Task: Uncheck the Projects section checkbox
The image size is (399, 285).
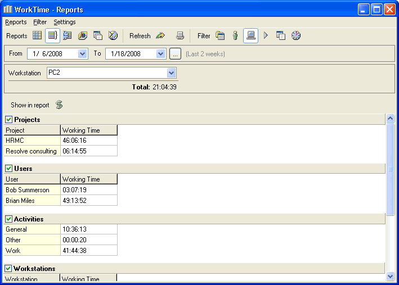Action: pyautogui.click(x=8, y=119)
